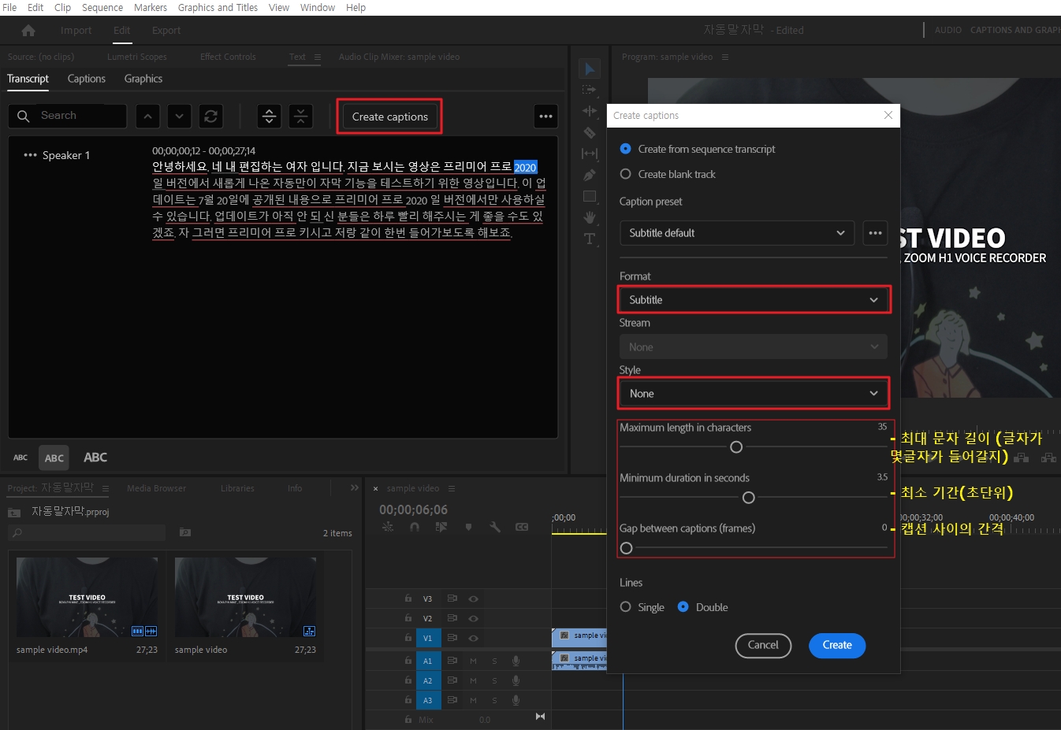Toggle lock on track V1
1061x730 pixels.
[x=408, y=638]
